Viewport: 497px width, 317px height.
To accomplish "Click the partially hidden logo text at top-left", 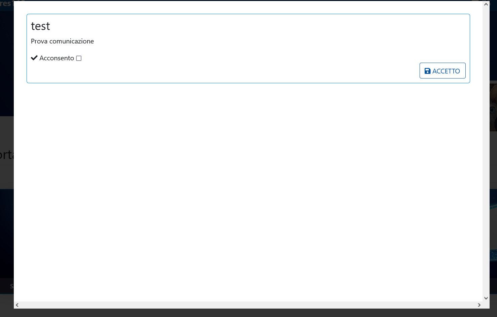I will tap(6, 4).
